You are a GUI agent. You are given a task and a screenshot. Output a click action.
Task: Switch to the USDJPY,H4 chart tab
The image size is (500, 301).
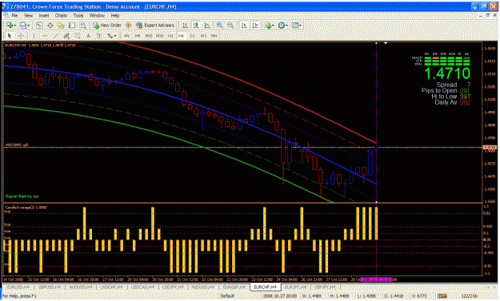[x=173, y=287]
